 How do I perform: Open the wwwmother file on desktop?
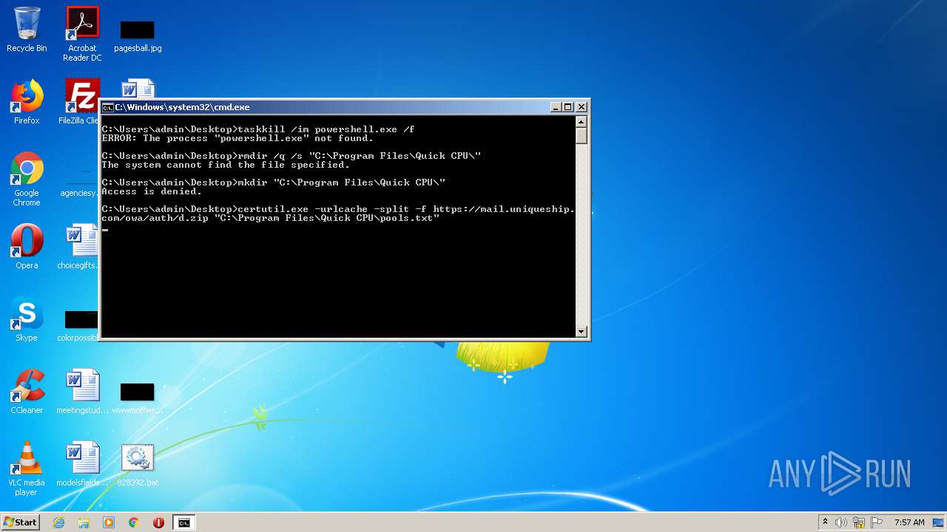point(138,398)
